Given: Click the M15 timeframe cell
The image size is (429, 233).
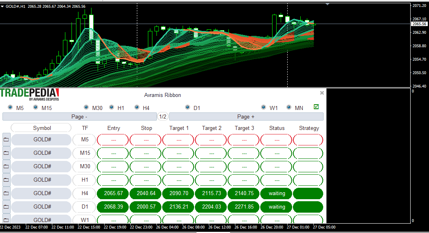Looking at the screenshot, I should pos(84,153).
